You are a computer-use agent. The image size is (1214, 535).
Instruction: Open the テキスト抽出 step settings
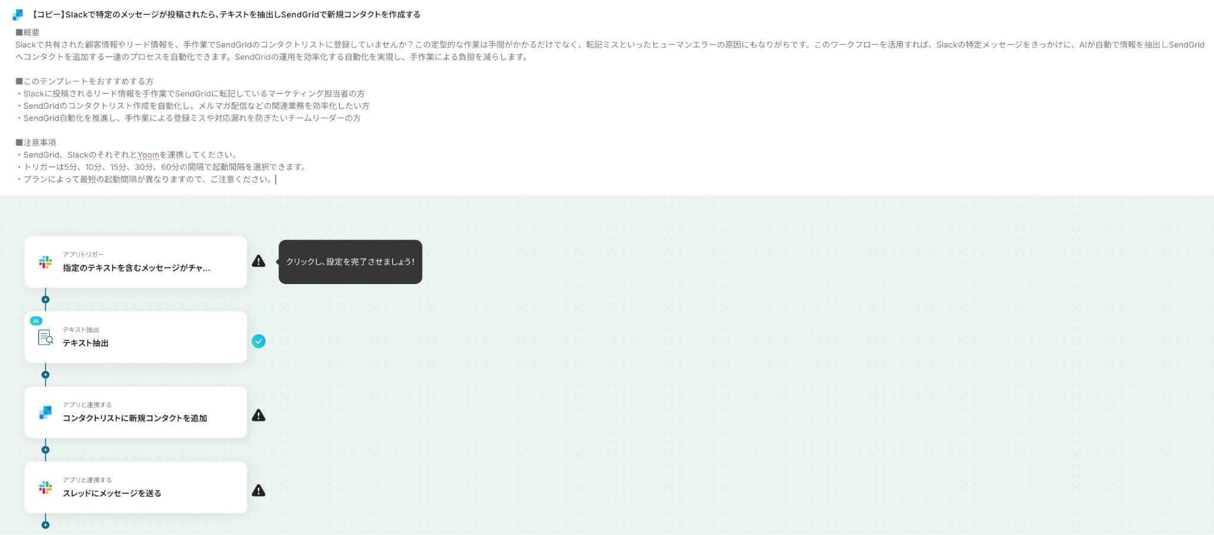click(136, 337)
